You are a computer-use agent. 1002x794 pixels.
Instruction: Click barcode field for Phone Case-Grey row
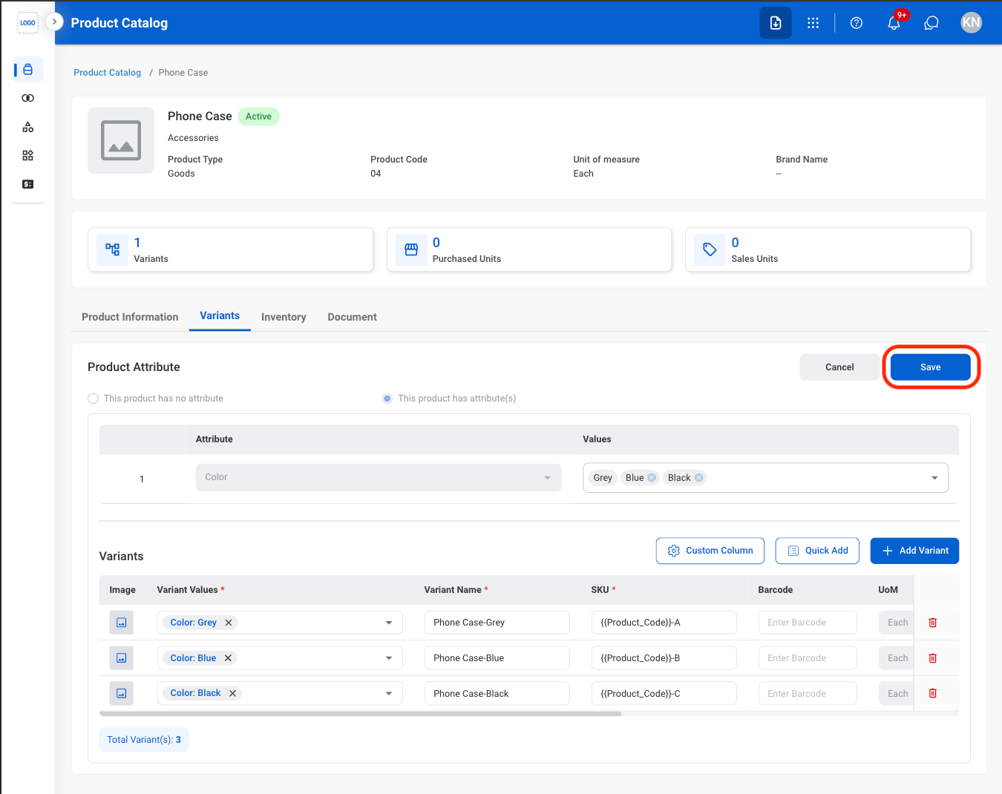(x=808, y=623)
